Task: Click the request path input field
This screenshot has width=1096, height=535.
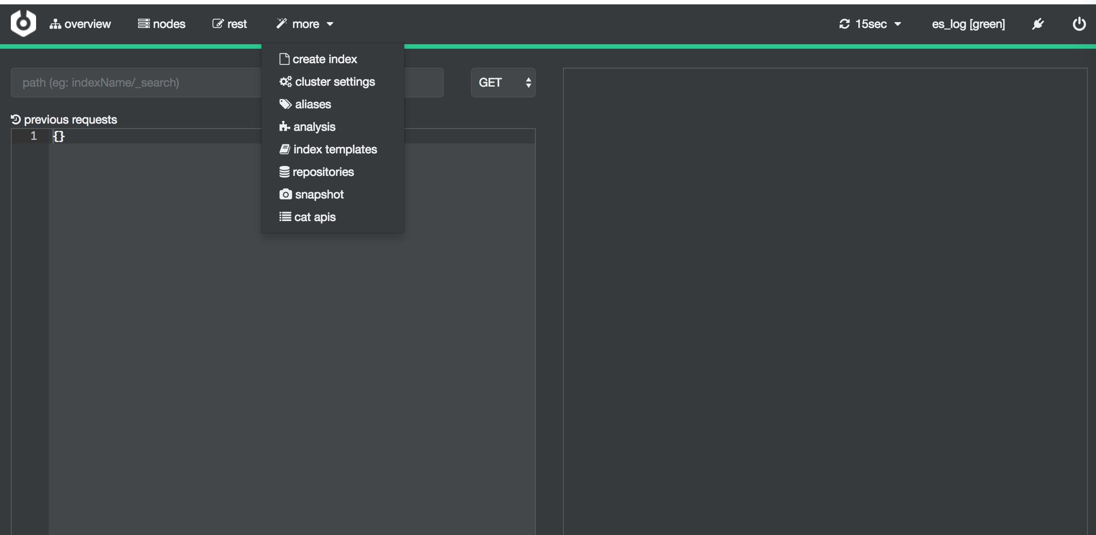Action: (x=135, y=83)
